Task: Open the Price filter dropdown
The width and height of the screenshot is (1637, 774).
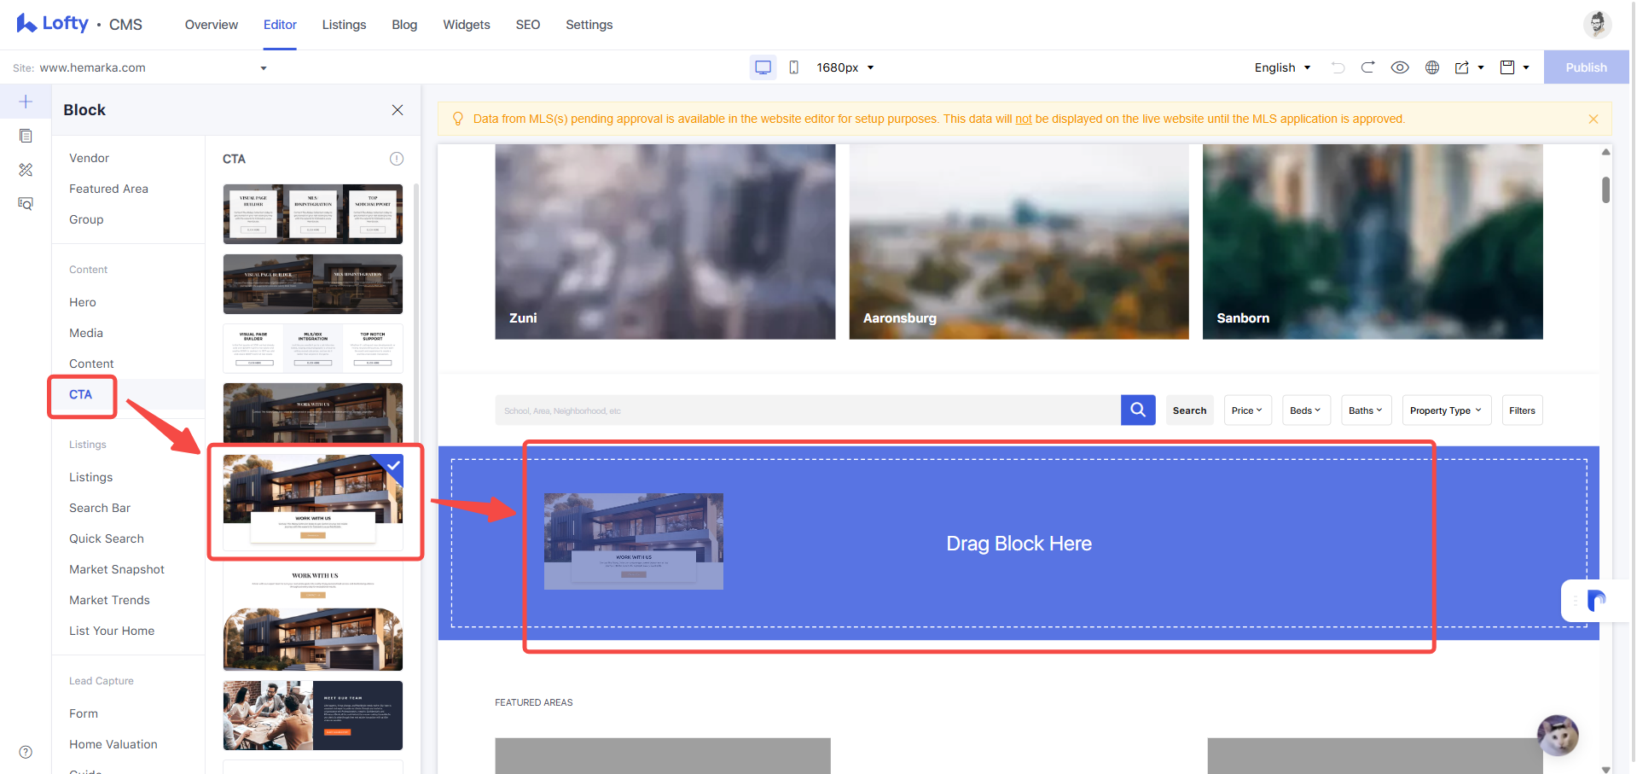Action: [x=1247, y=410]
